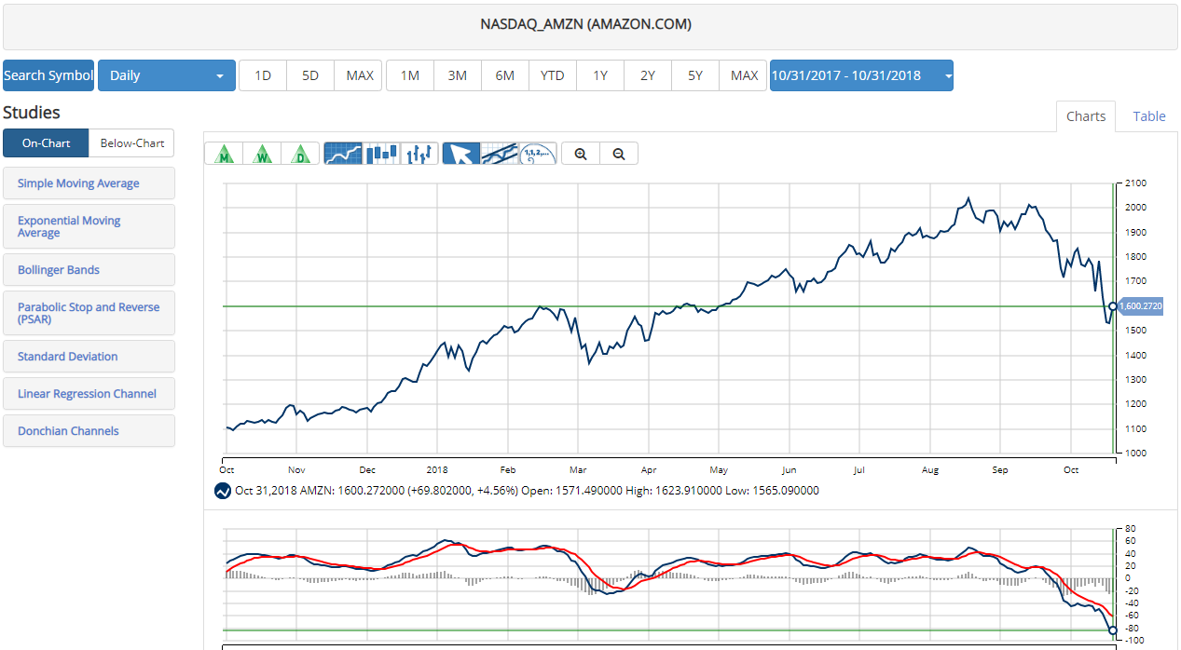This screenshot has width=1181, height=650.
Task: Select the trend line drawing tool
Action: pos(499,154)
